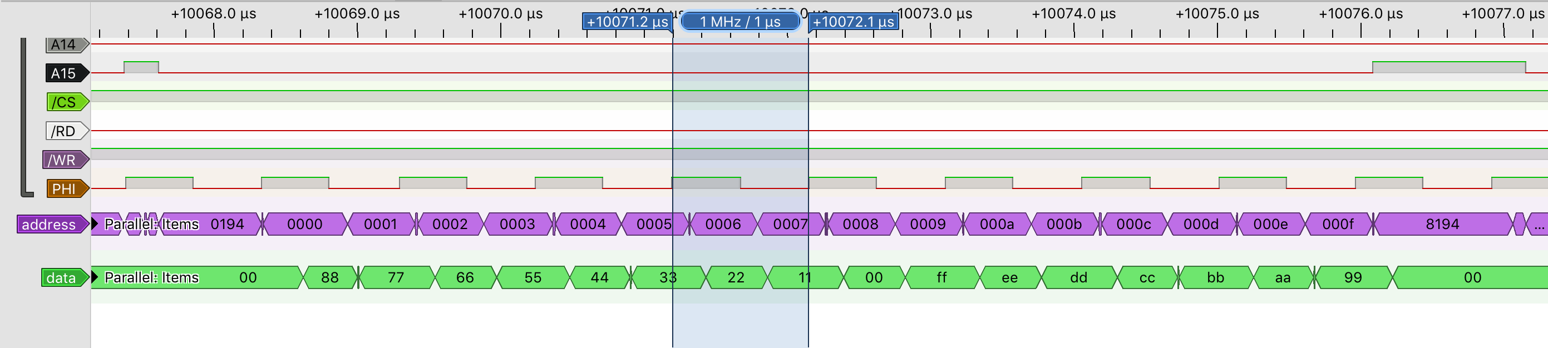The image size is (1548, 348).
Task: Click the data annotation showing 88
Action: click(x=329, y=278)
